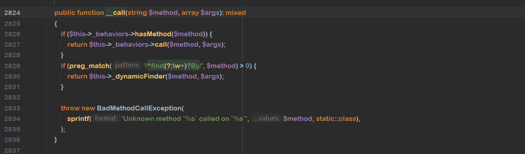
Task: Click line number 2828 in the gutter
Action: [x=12, y=55]
